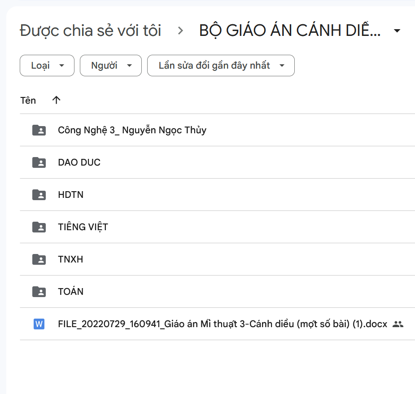
Task: Open the Loại filter dropdown
Action: [47, 66]
